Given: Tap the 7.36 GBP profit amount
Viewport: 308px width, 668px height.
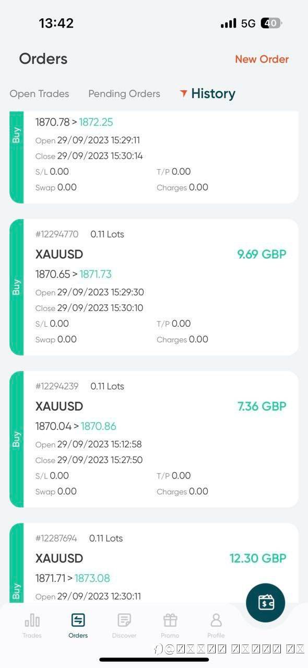Looking at the screenshot, I should pos(262,406).
